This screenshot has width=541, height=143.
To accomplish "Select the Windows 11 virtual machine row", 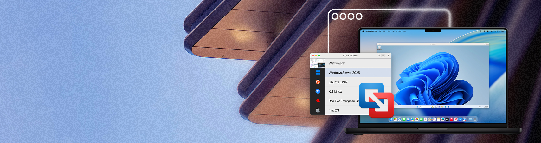I will click(x=351, y=63).
